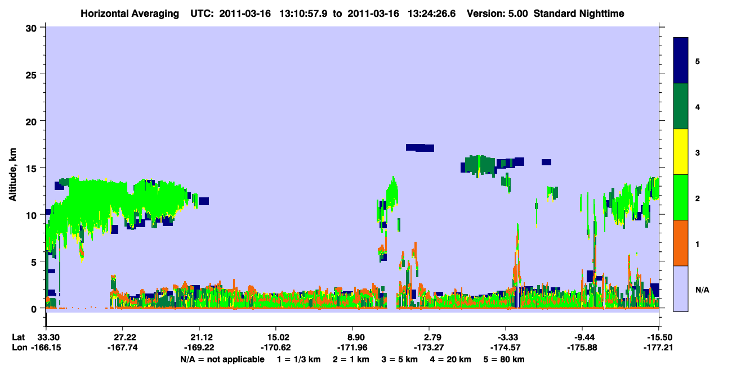The height and width of the screenshot is (375, 732).
Task: Click the yellow colorbar segment labeled 3
Action: click(681, 152)
